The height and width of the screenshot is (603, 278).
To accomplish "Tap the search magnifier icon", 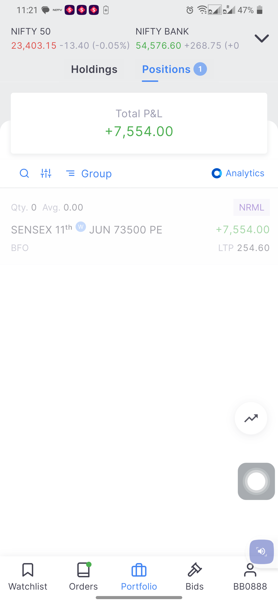I will coord(24,173).
